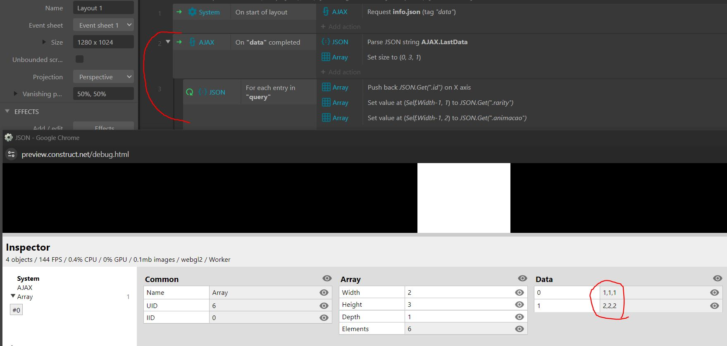
Task: Open the Projection dropdown
Action: 103,77
